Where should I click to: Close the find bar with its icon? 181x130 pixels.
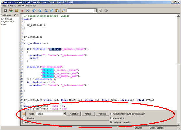click(25, 114)
